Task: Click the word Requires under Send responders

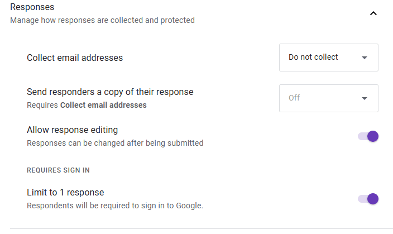Action: coord(42,105)
